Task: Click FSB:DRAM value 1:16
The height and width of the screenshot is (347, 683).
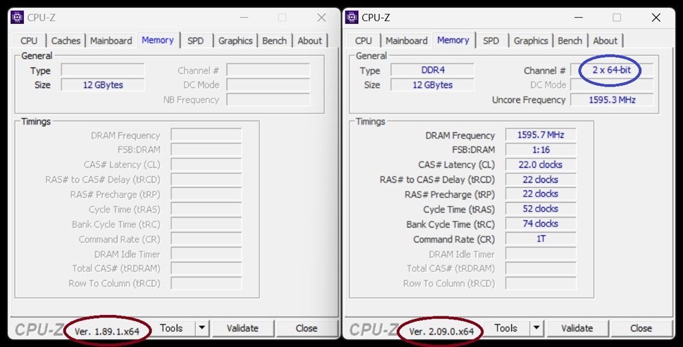Action: (540, 150)
